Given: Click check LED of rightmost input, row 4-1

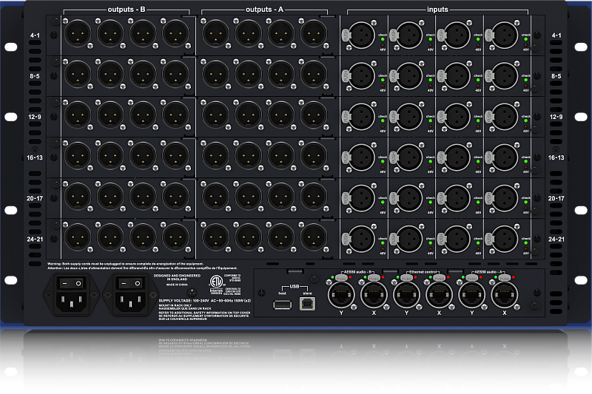Looking at the screenshot, I should pos(525,39).
